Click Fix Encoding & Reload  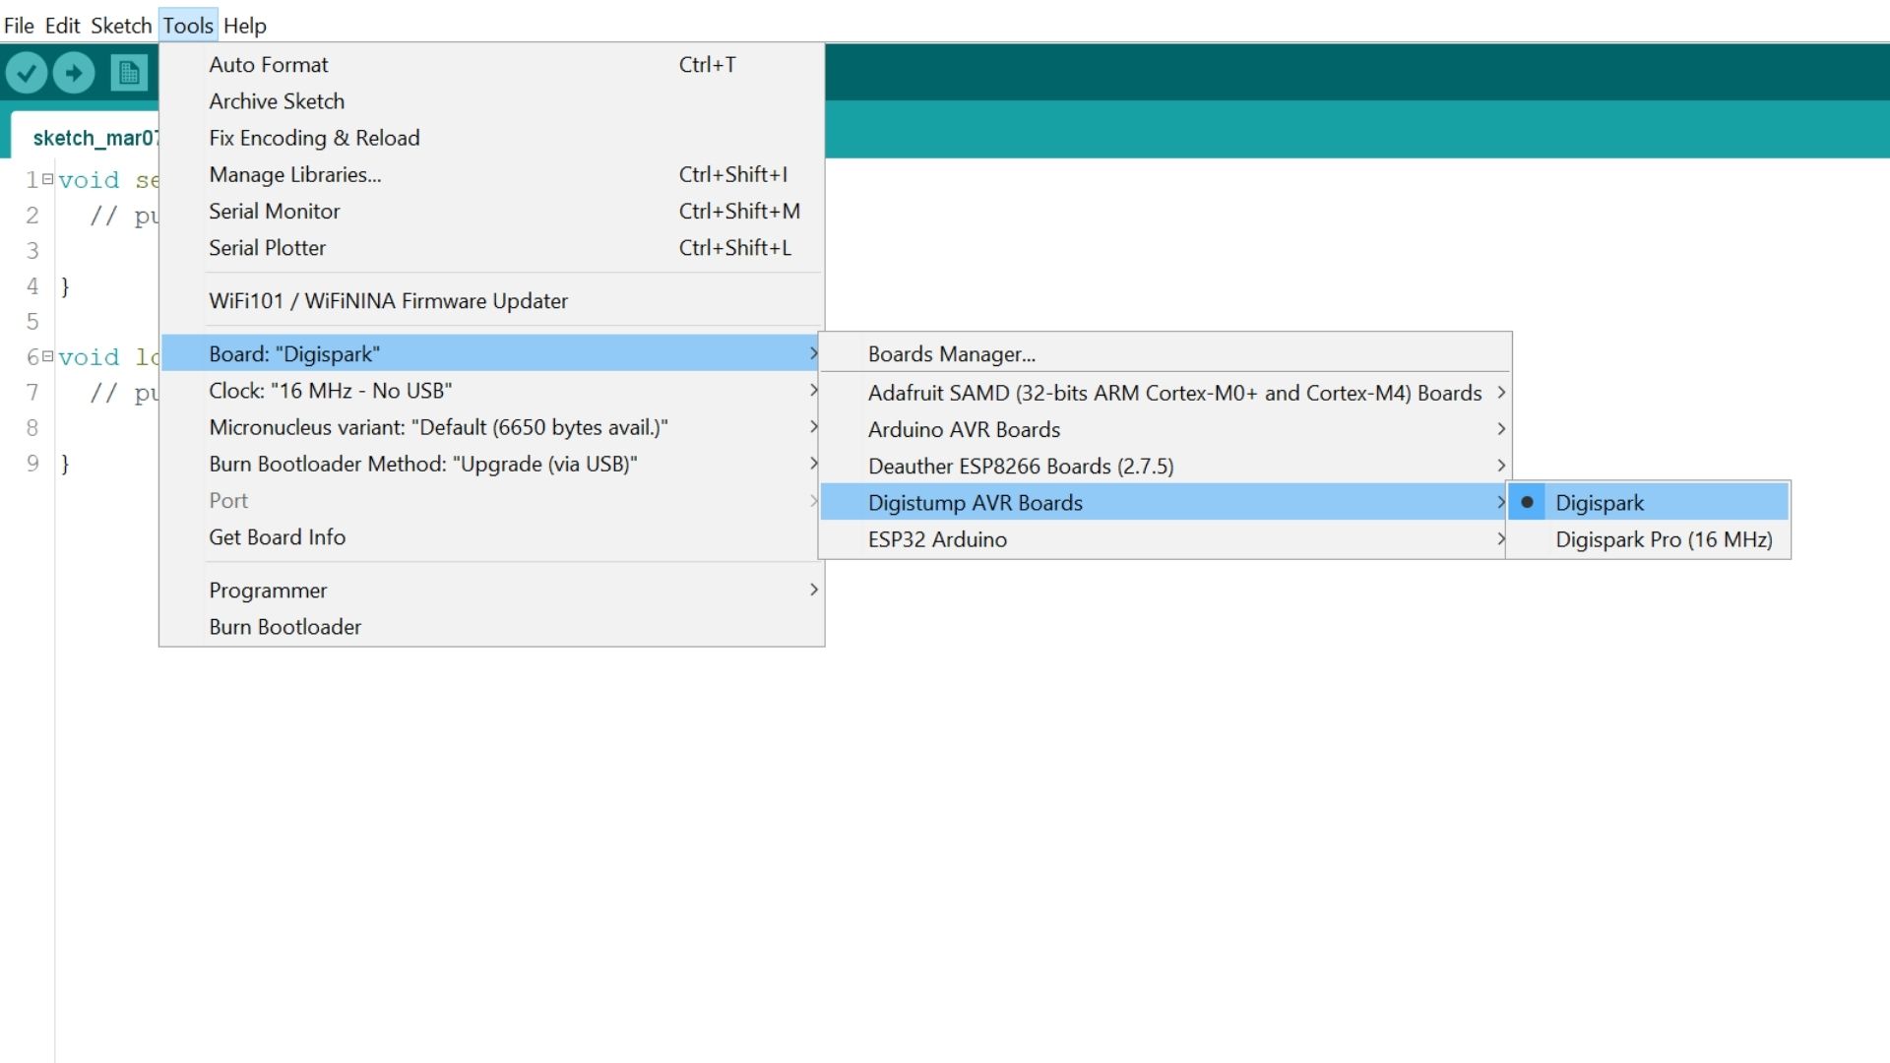[x=491, y=138]
